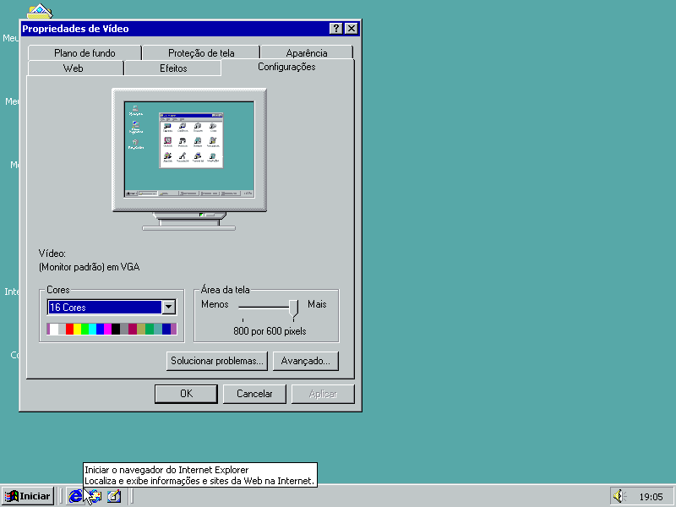Launch Internet Explorer from the quick launch bar

coord(76,496)
